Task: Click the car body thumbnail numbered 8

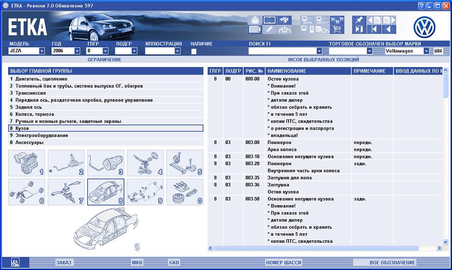Action: (106, 192)
